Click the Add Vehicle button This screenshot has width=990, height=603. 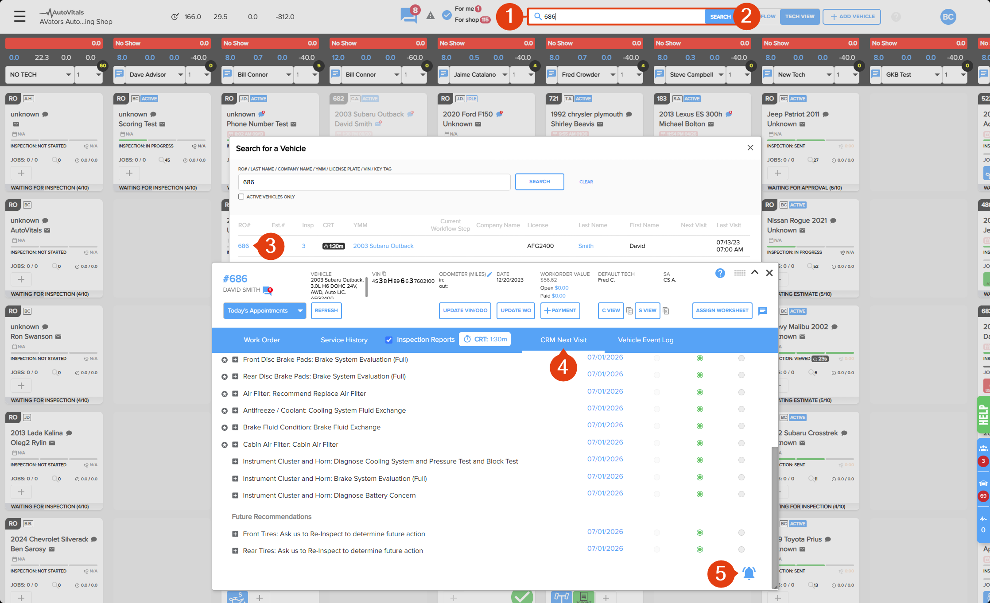(x=852, y=17)
